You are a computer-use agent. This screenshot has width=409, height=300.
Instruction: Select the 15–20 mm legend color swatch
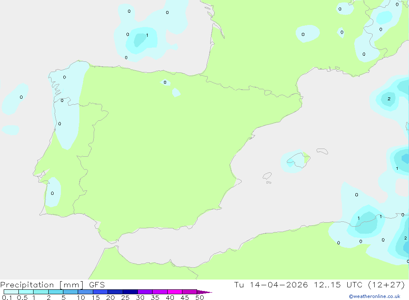click(x=101, y=292)
